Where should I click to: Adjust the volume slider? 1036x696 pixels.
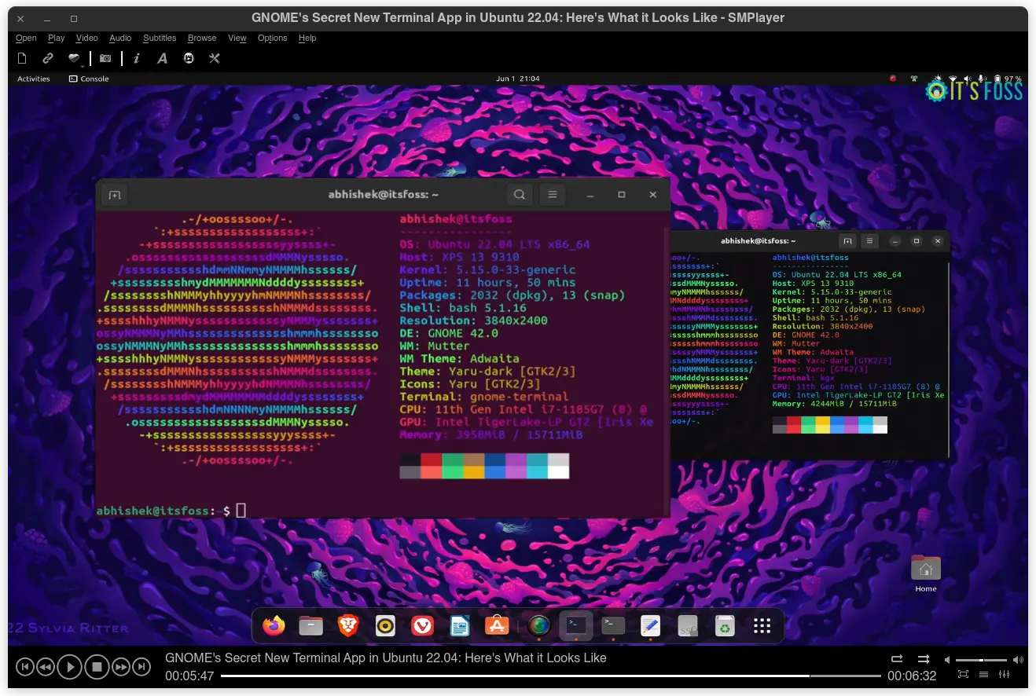(982, 660)
